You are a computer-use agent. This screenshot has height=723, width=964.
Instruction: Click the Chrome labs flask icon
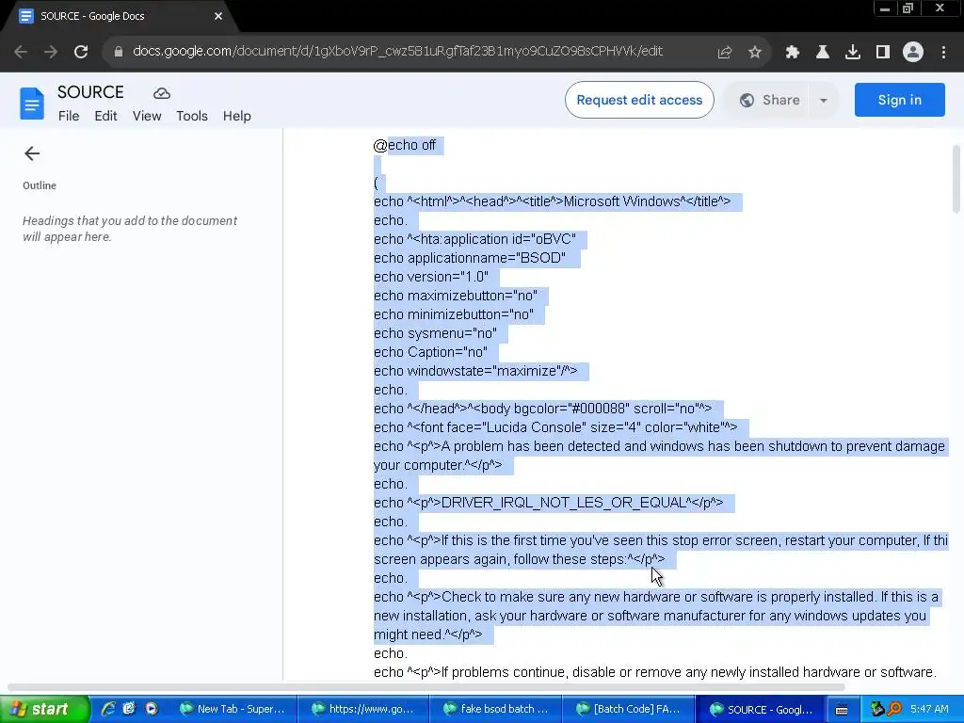823,53
